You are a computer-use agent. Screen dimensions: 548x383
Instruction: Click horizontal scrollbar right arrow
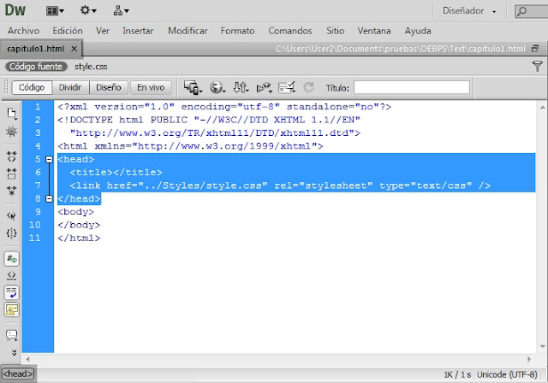coord(529,359)
